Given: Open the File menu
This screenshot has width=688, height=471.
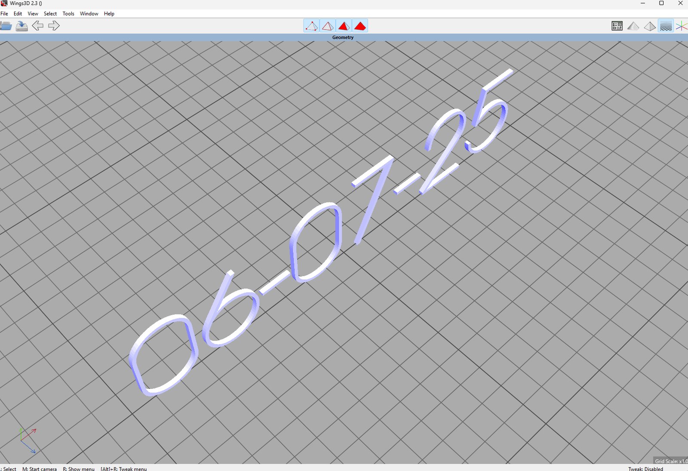Looking at the screenshot, I should click(x=4, y=14).
